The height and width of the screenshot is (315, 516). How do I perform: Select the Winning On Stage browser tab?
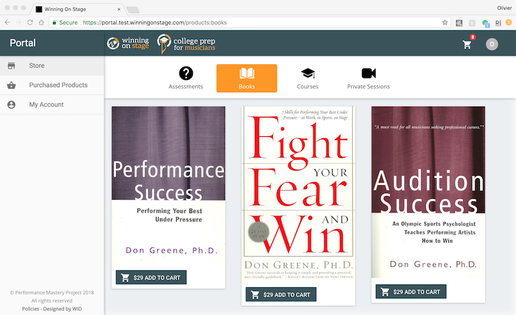pyautogui.click(x=77, y=9)
